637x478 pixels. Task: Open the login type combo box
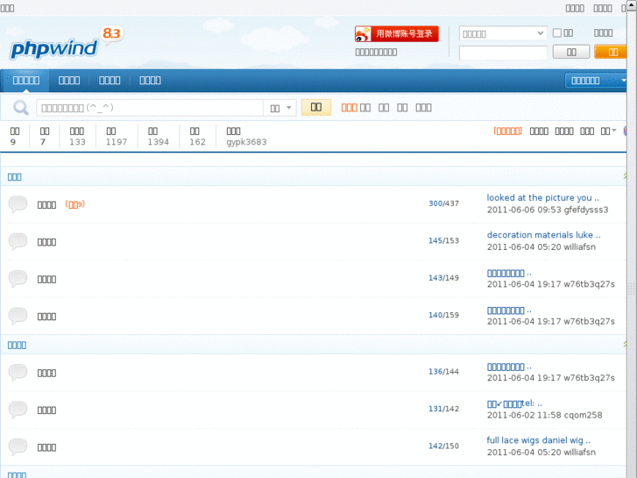pyautogui.click(x=503, y=33)
